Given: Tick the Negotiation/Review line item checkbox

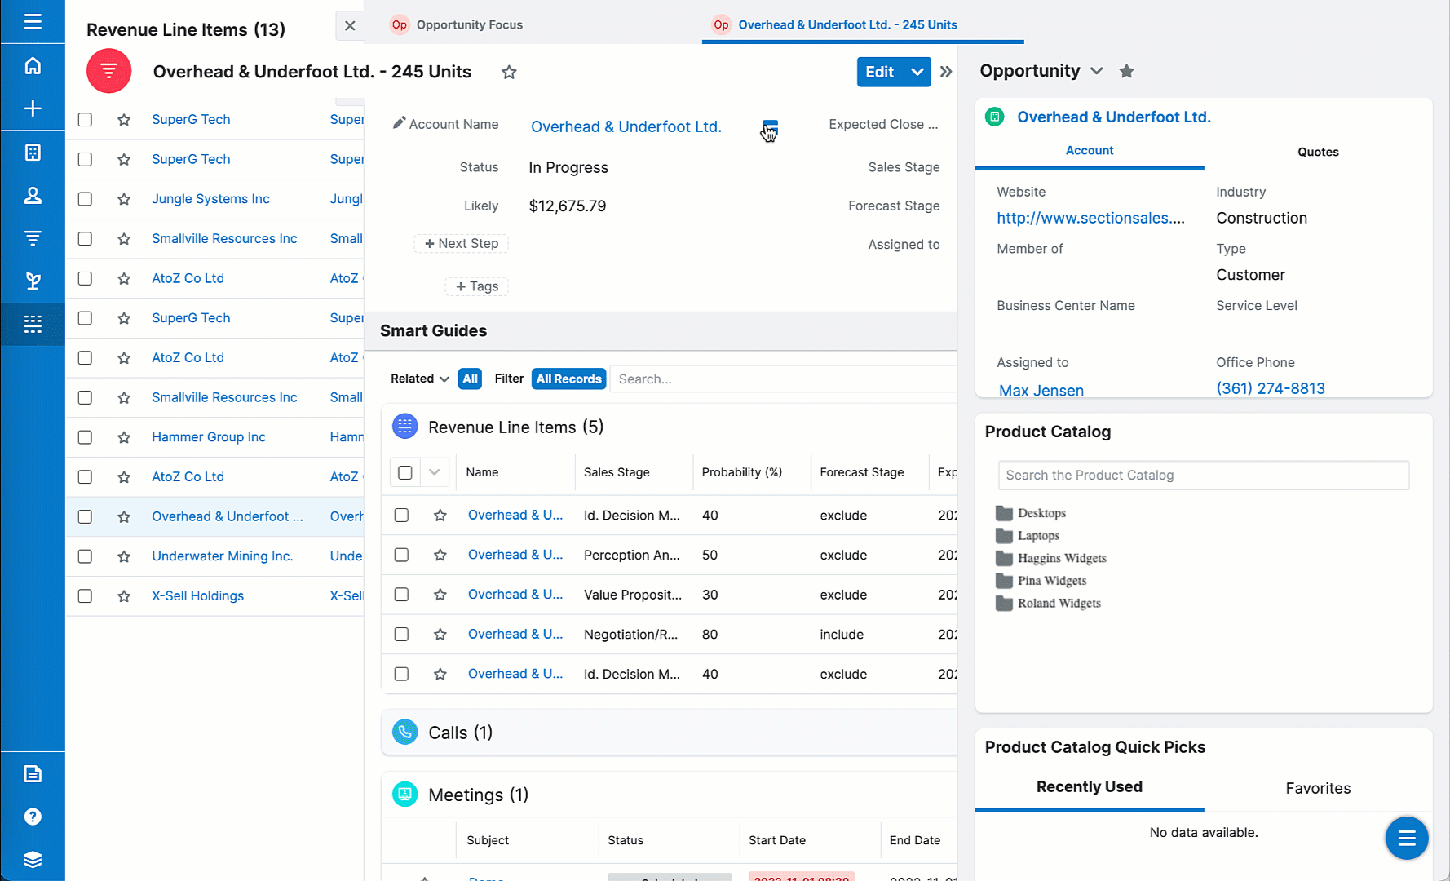Looking at the screenshot, I should coord(401,635).
